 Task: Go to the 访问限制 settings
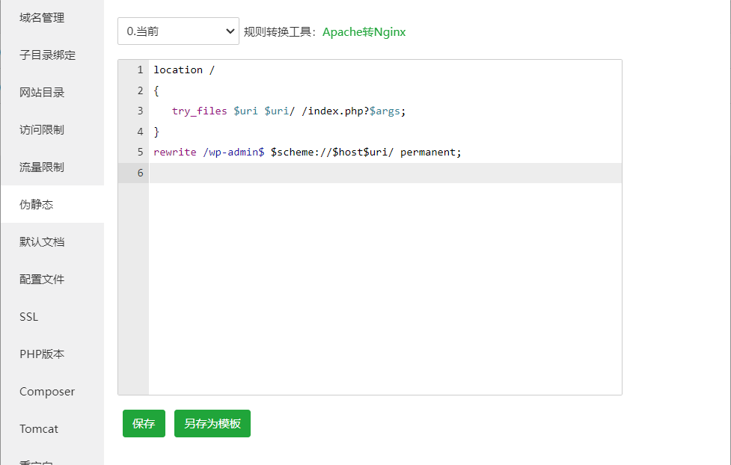click(42, 130)
